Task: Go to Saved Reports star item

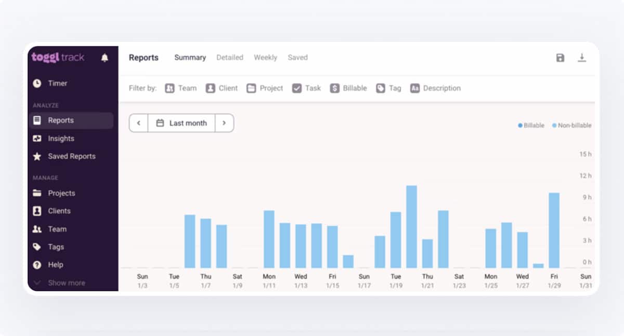Action: (71, 156)
